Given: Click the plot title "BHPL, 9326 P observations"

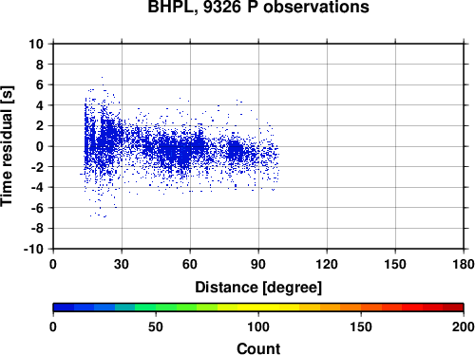Looking at the screenshot, I should (x=258, y=7).
